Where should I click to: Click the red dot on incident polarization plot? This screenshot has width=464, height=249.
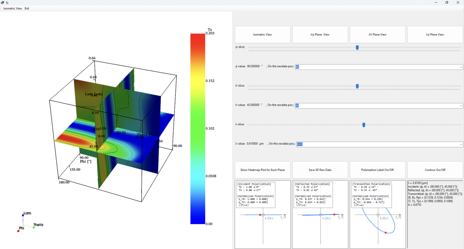pos(260,214)
